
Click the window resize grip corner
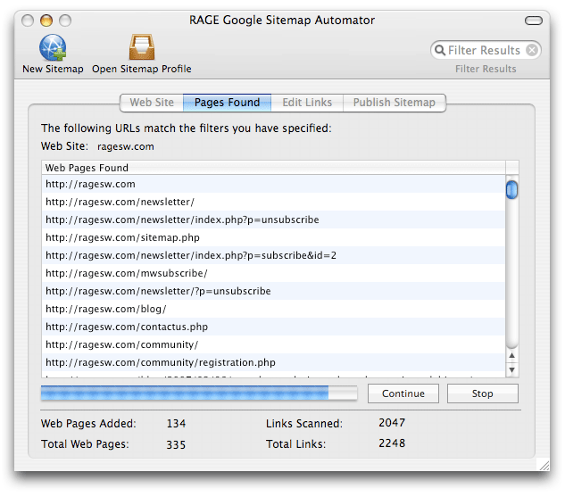click(x=544, y=466)
